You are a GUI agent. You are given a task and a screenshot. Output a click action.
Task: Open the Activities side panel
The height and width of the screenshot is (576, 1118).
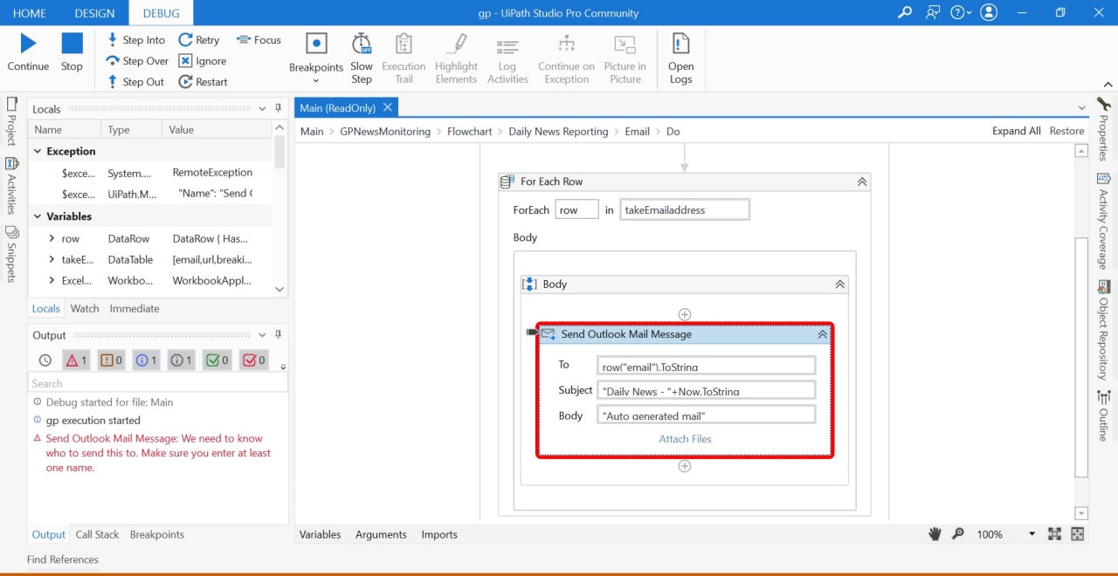point(11,185)
